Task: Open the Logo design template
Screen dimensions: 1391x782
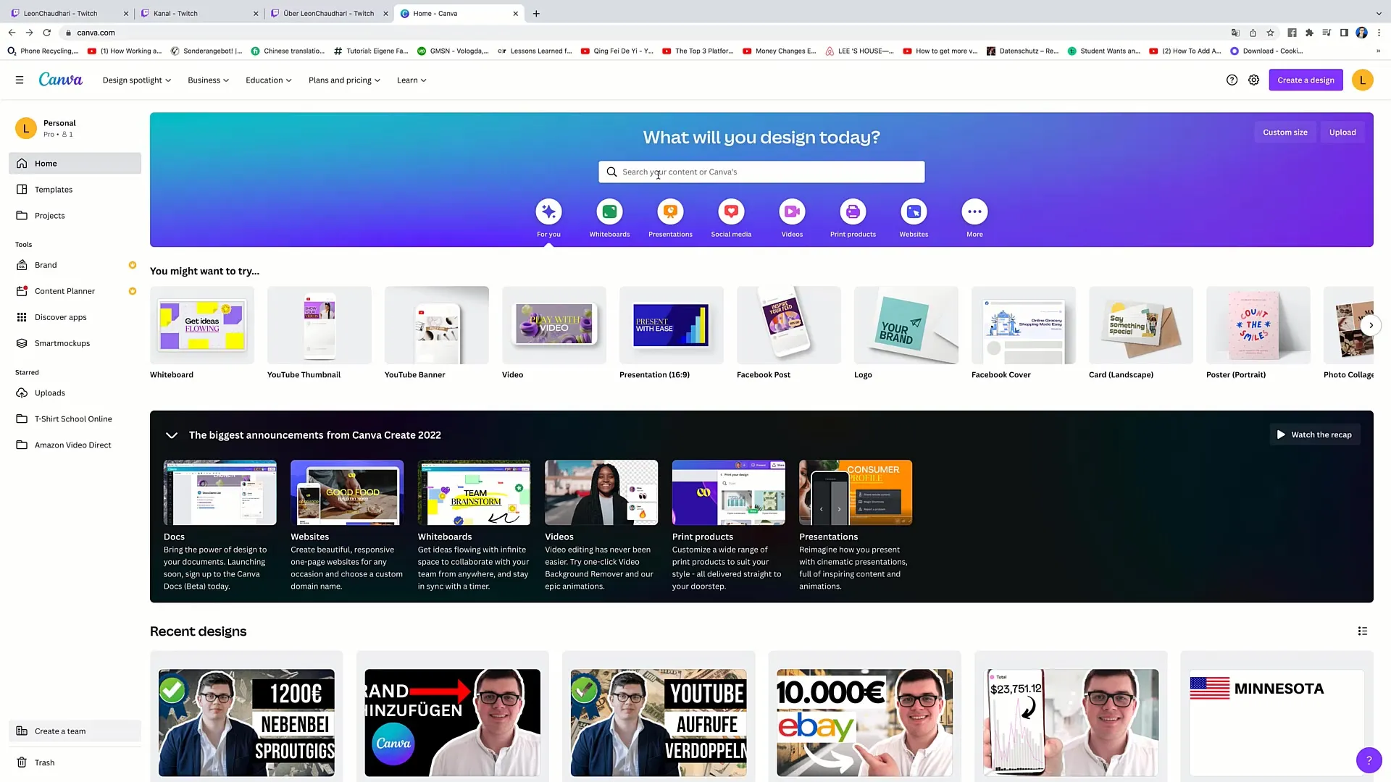Action: pos(906,325)
